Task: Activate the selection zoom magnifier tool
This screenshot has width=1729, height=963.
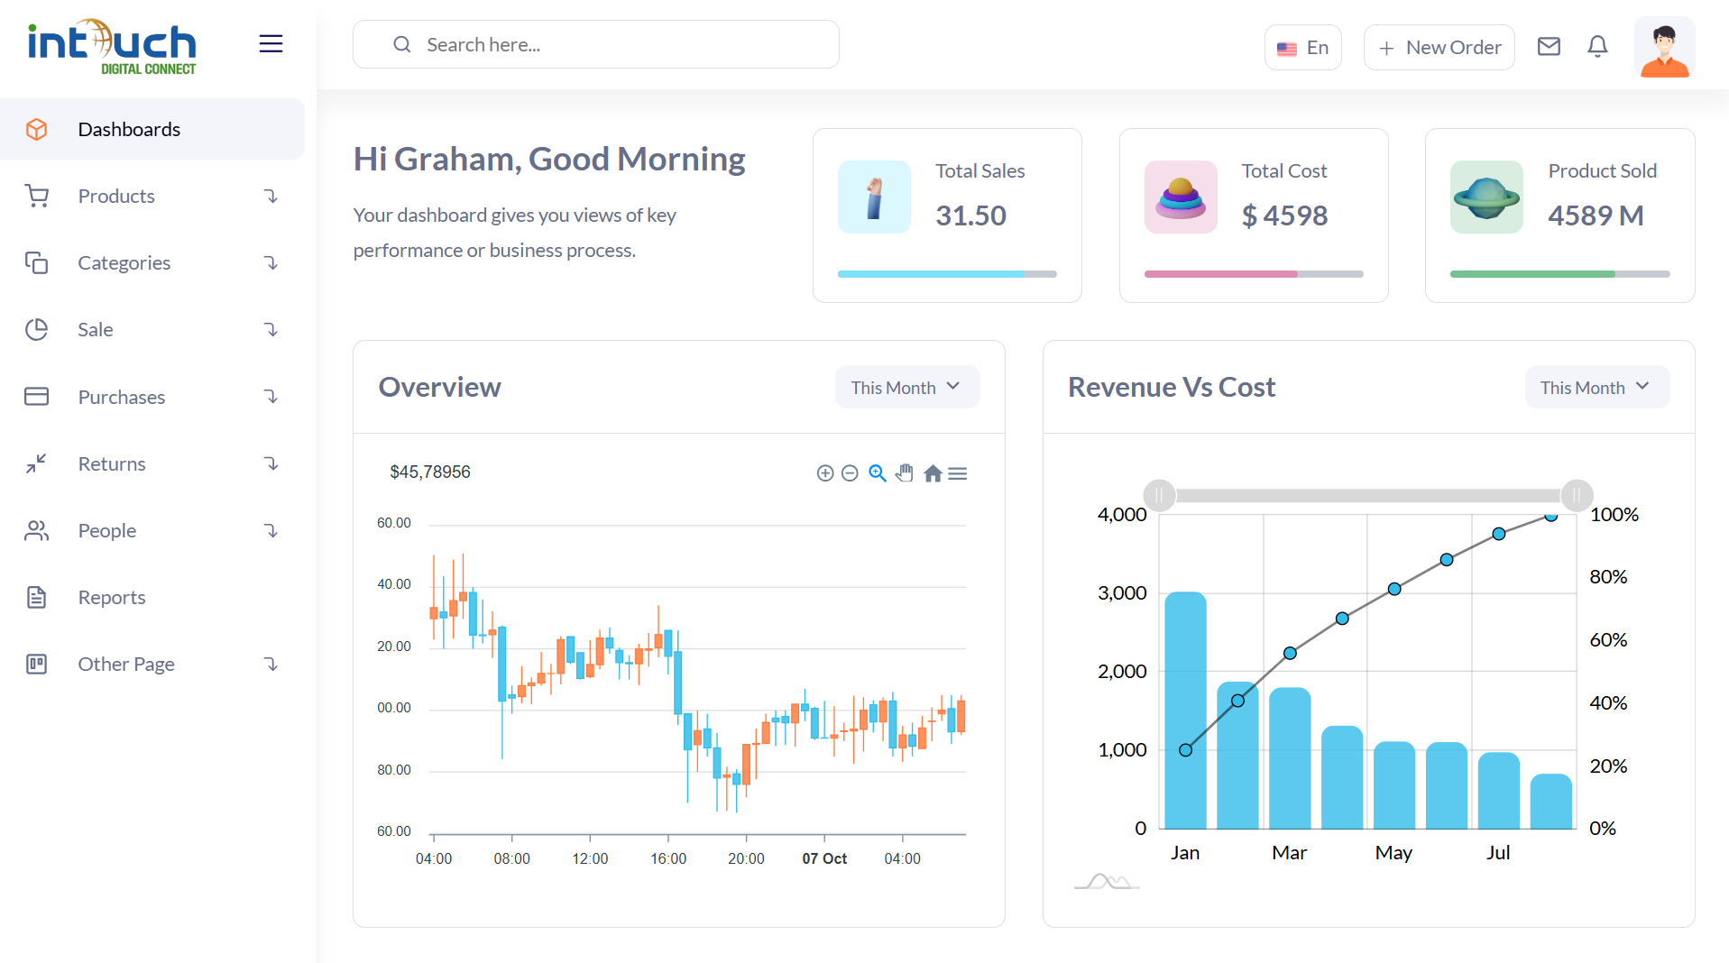Action: click(877, 472)
